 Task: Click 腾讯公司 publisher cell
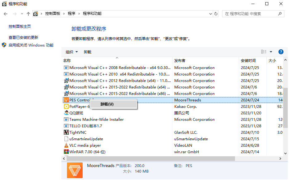(x=182, y=113)
